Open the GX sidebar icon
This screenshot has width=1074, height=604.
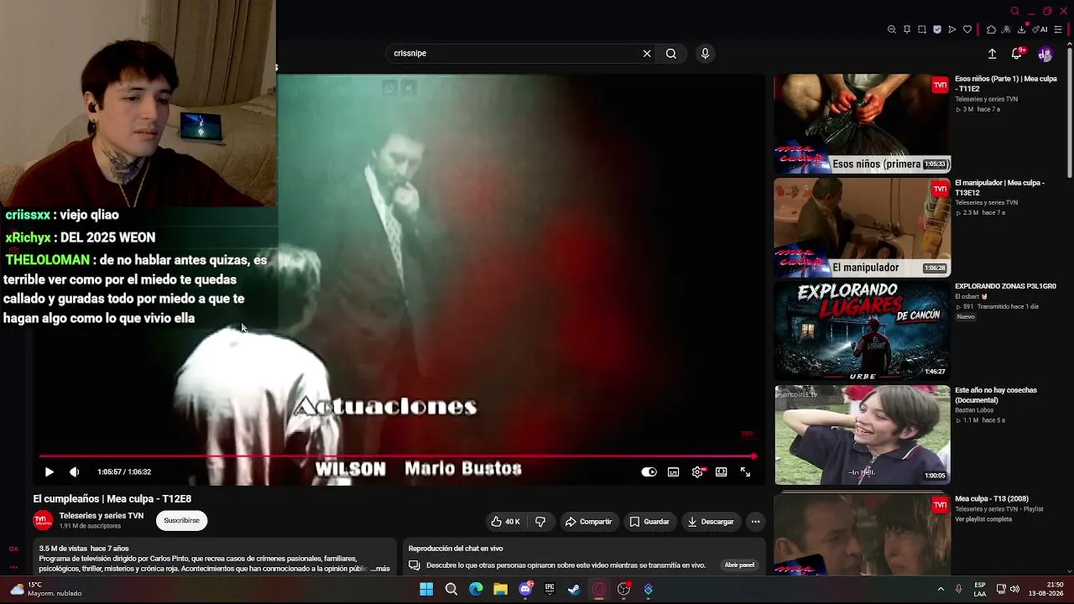click(x=13, y=549)
